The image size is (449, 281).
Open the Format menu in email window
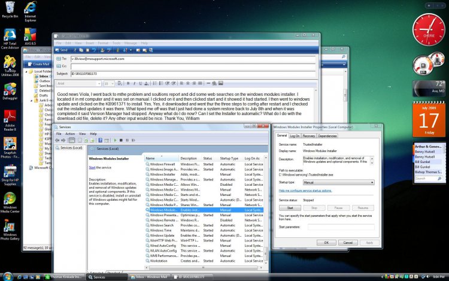pyautogui.click(x=103, y=43)
